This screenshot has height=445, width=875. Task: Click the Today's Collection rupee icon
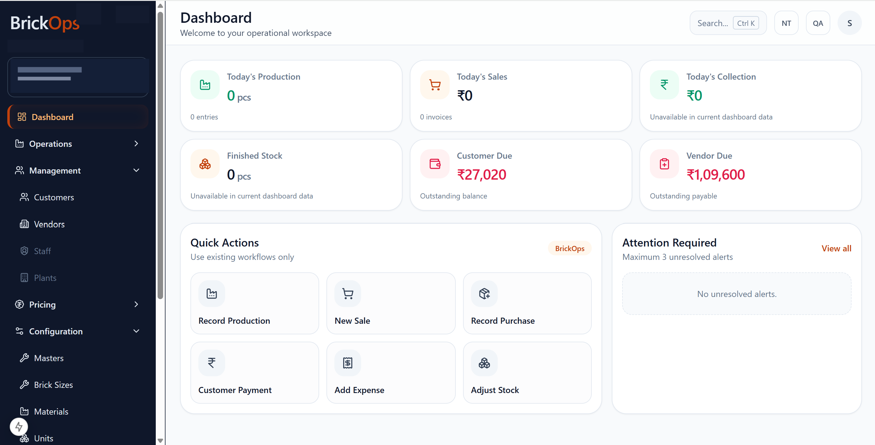click(x=664, y=85)
